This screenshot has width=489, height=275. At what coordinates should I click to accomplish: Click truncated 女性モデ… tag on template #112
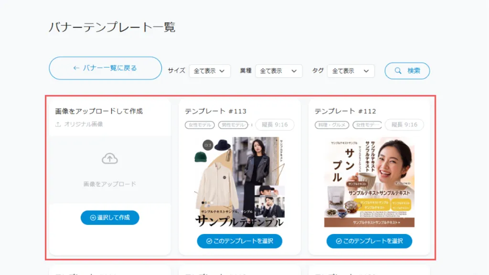367,125
